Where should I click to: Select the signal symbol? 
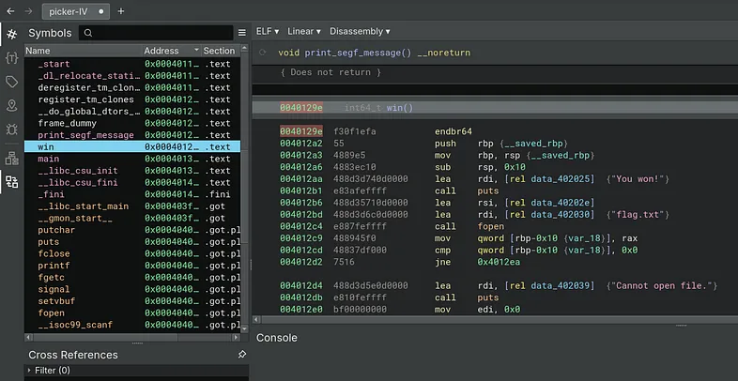pyautogui.click(x=132, y=289)
